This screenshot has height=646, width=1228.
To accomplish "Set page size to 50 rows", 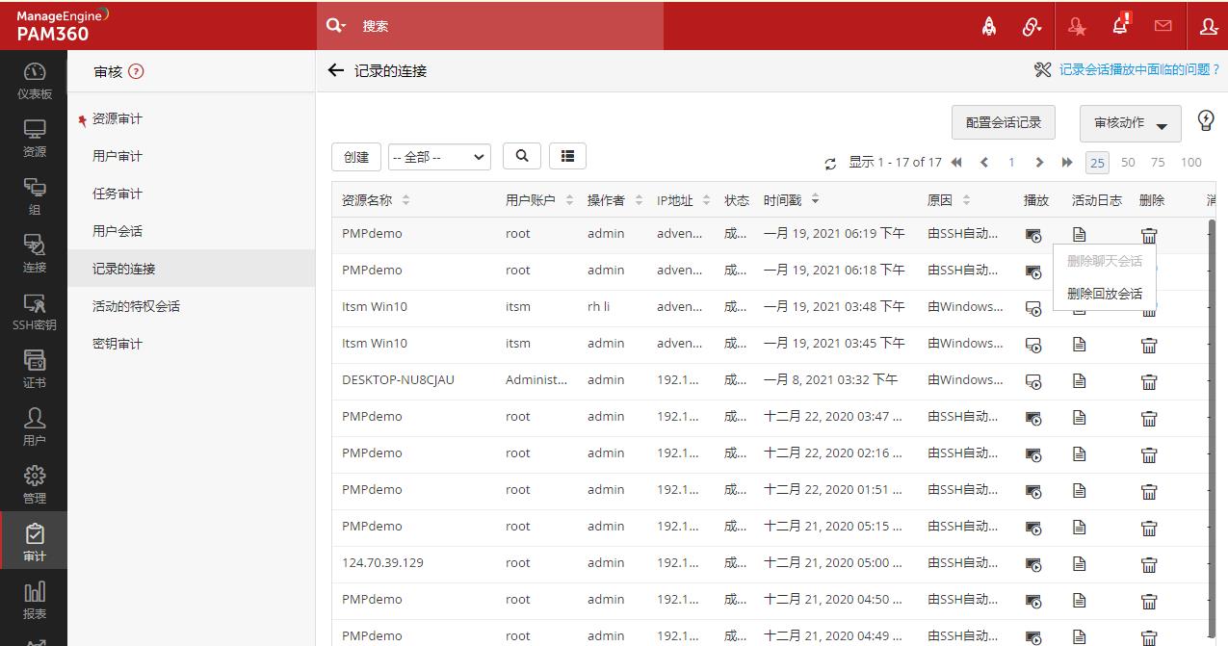I will click(1128, 162).
